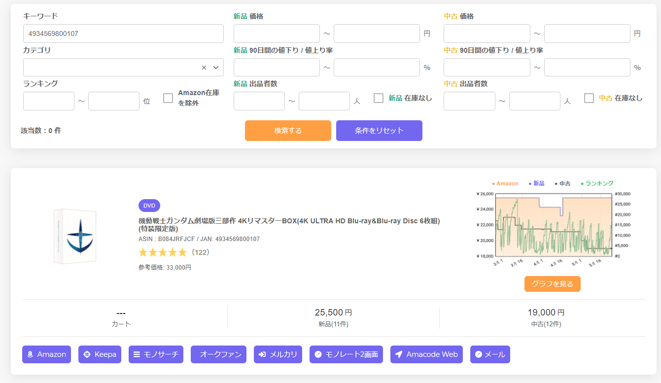Click the 25,500 円 new price
661x383 pixels.
tap(333, 313)
